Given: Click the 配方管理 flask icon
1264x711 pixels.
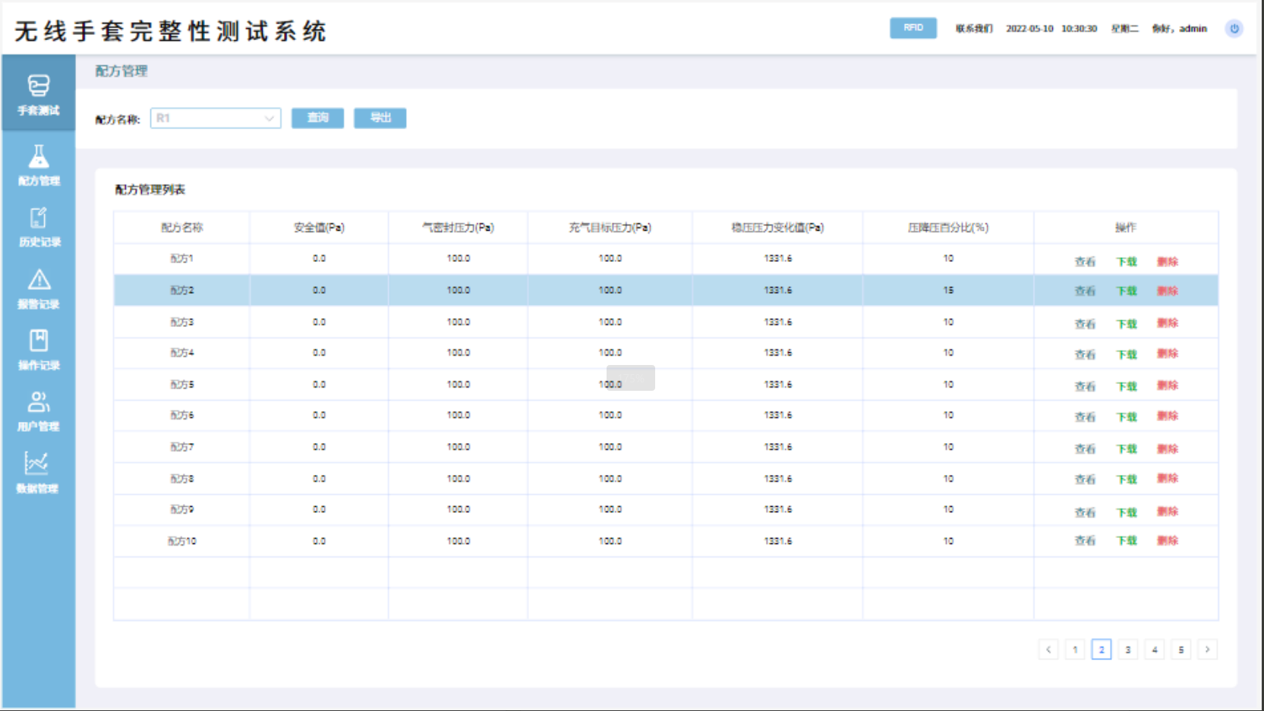Looking at the screenshot, I should point(39,157).
